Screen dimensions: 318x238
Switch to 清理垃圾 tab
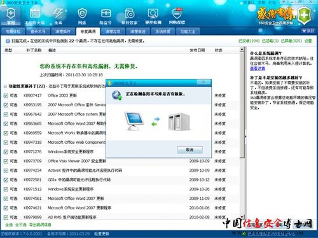113,31
